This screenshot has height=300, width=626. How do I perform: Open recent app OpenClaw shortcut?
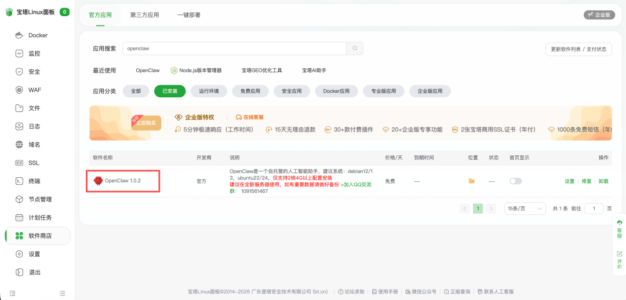[148, 70]
